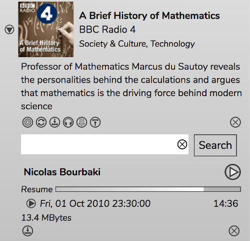
Task: Click the Resume progress bar
Action: tap(148, 189)
